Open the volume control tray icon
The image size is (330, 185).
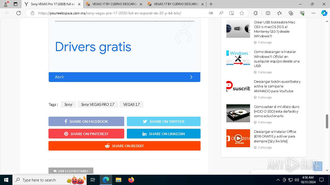pyautogui.click(x=297, y=180)
